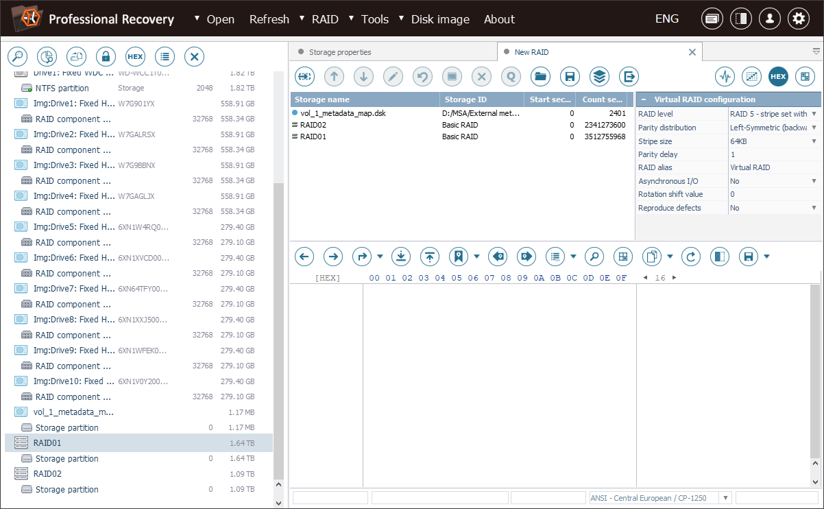Open the dropdown arrow next to go-to icon
Viewport: 824px width, 509px height.
380,257
